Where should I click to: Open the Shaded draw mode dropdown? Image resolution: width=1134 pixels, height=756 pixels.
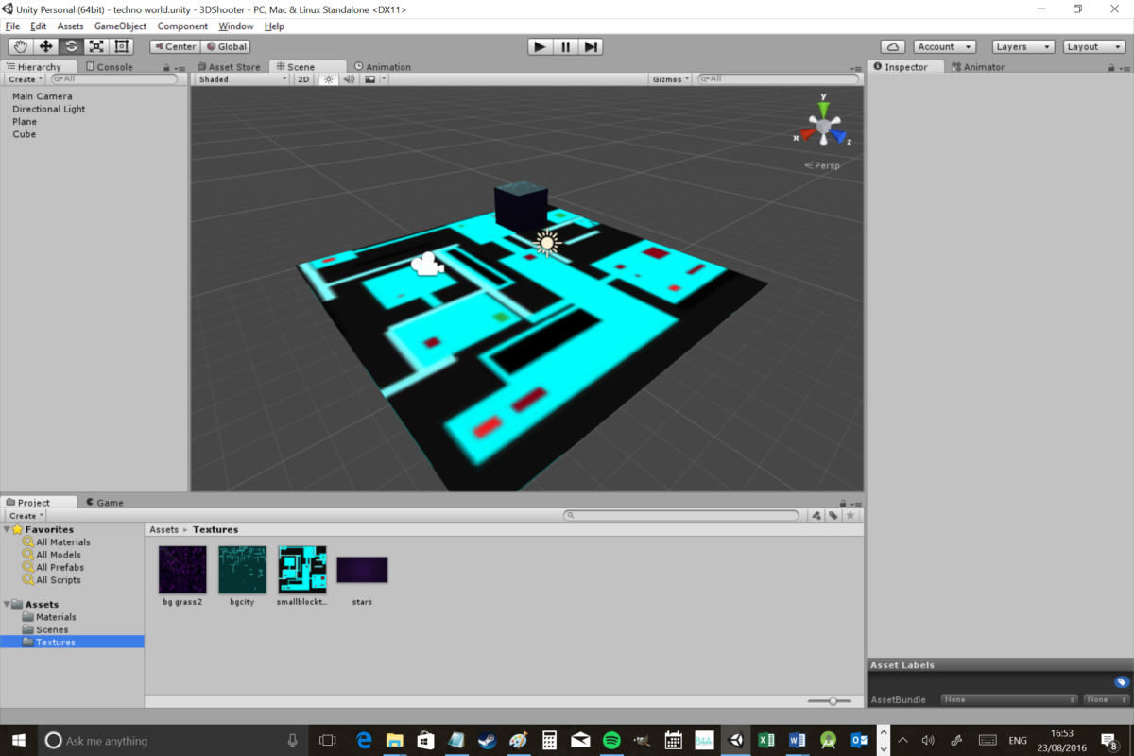[241, 78]
